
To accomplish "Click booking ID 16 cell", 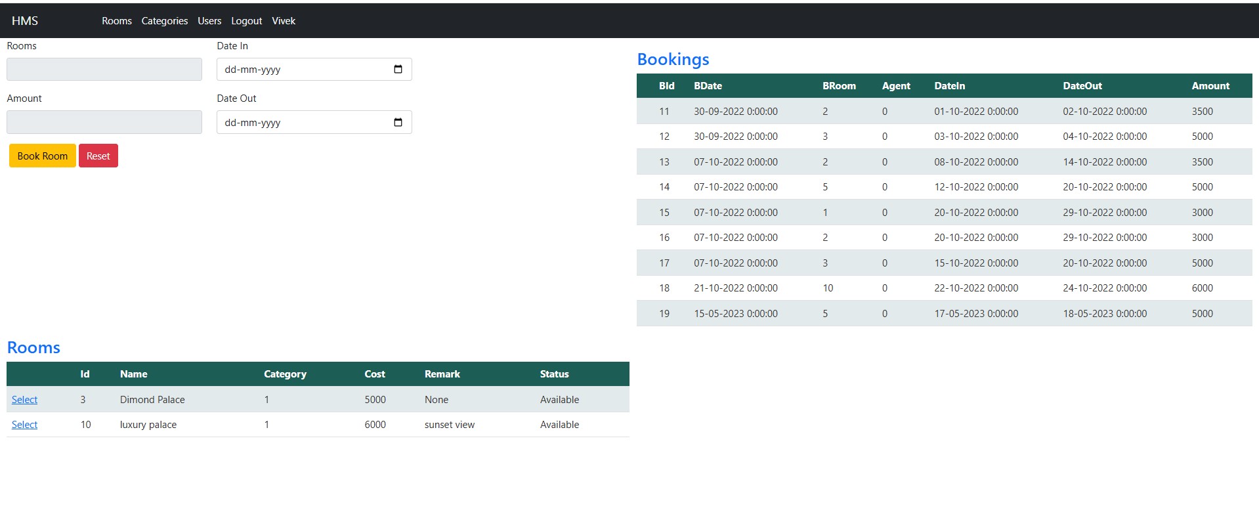I will 664,238.
